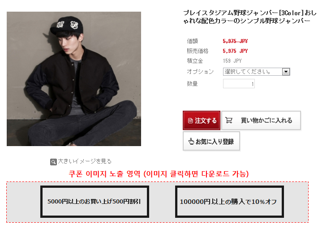Select the 選択してください option box
Screen dimensions: 318x229
(x=256, y=72)
